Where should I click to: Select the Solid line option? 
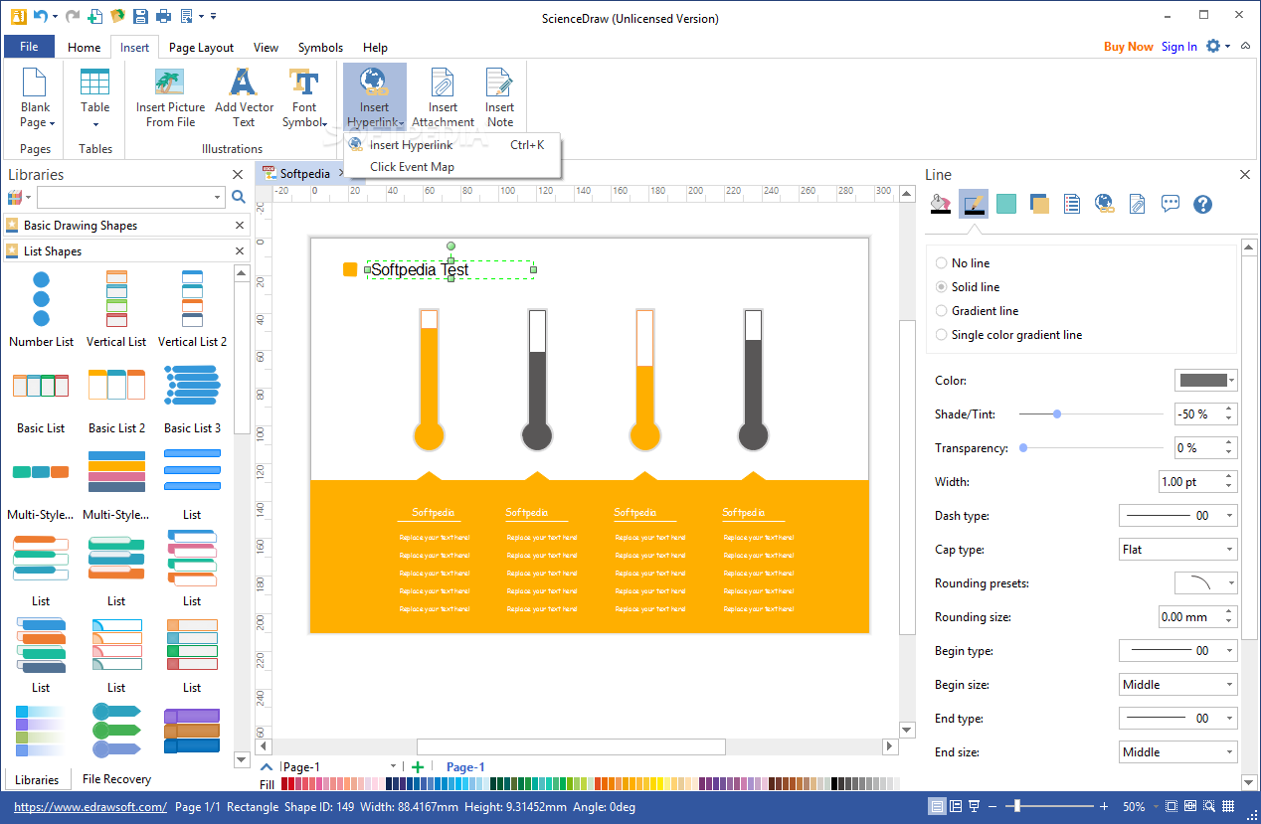coord(967,287)
